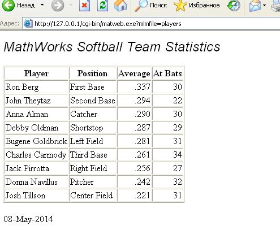Click the Player column header
The height and width of the screenshot is (226, 280).
pos(36,73)
